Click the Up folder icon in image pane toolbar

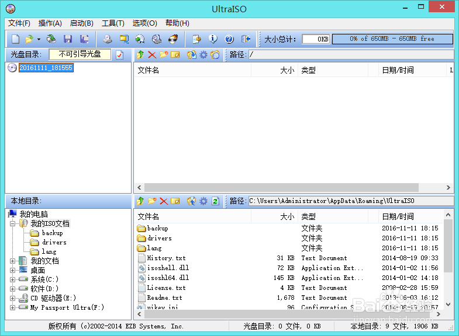click(x=140, y=55)
